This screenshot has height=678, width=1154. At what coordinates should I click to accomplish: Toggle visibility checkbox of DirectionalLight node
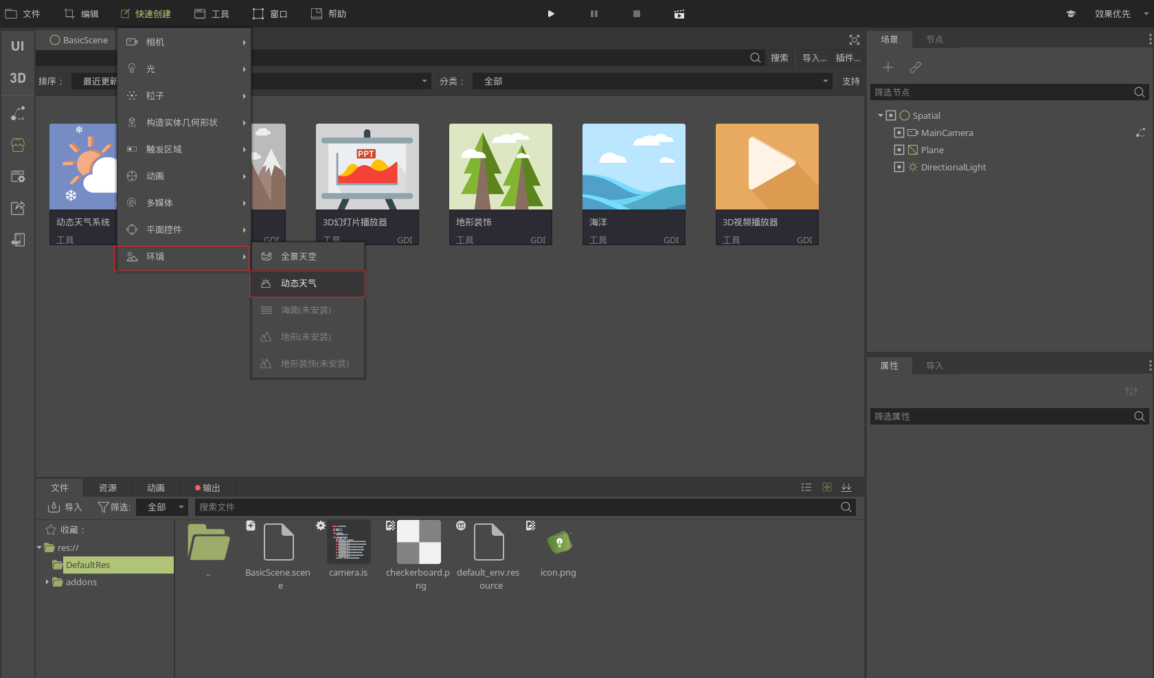coord(899,167)
